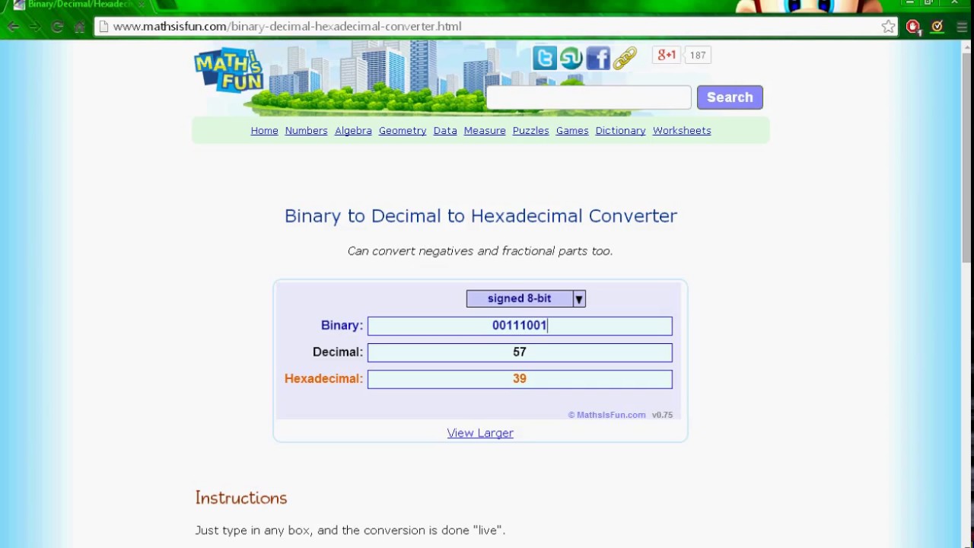Reload the page with refresh icon
Viewport: 974px width, 548px height.
coord(57,27)
